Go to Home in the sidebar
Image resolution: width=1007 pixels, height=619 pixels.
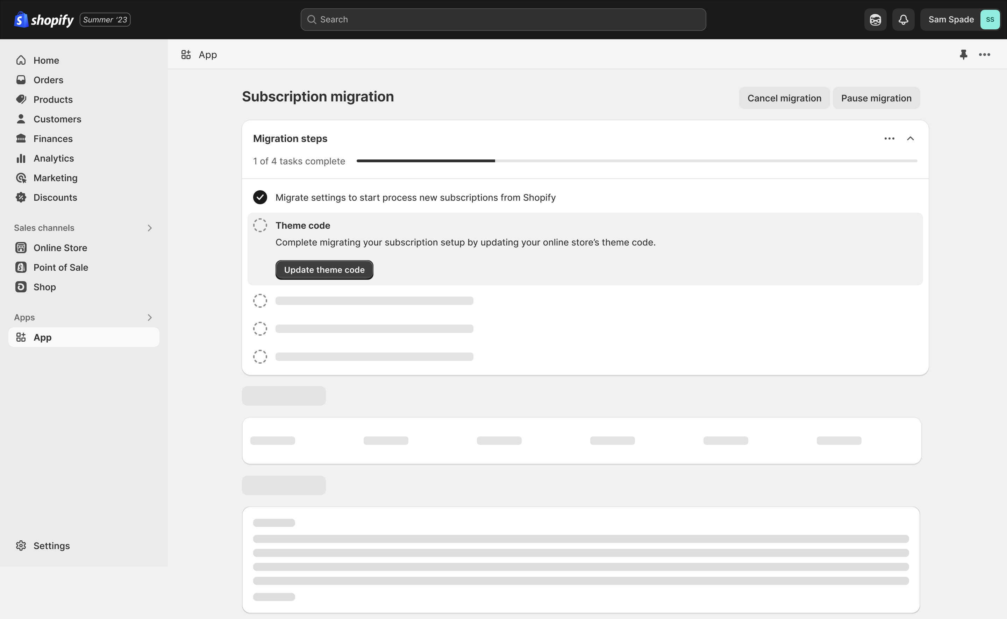coord(84,60)
